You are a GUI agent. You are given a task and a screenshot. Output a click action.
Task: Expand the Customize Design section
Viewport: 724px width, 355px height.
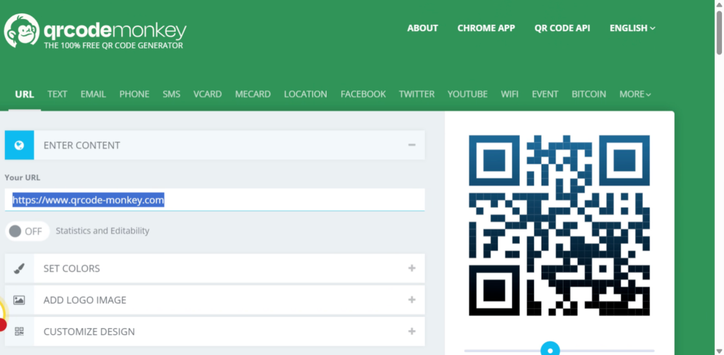411,332
